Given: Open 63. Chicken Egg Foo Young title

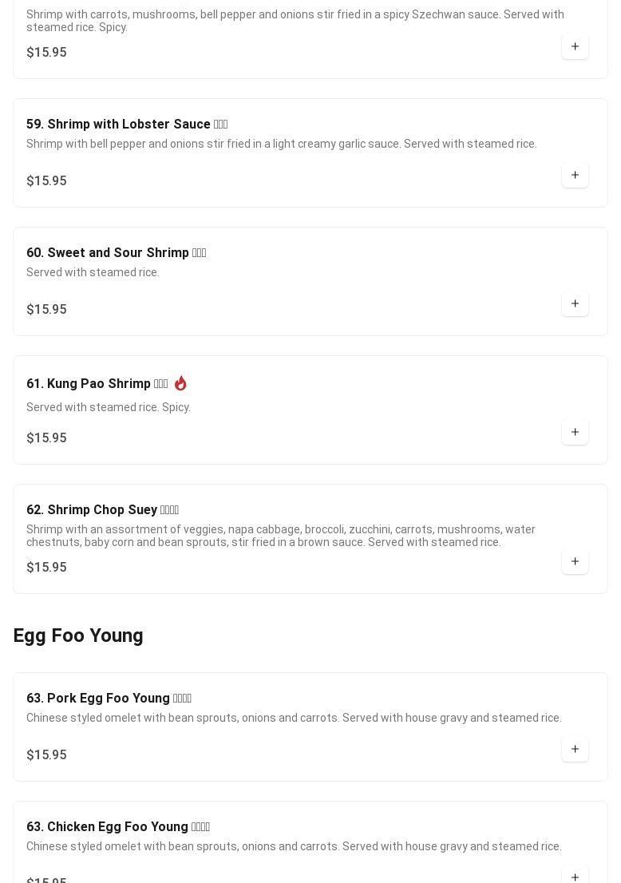Looking at the screenshot, I should tap(117, 826).
